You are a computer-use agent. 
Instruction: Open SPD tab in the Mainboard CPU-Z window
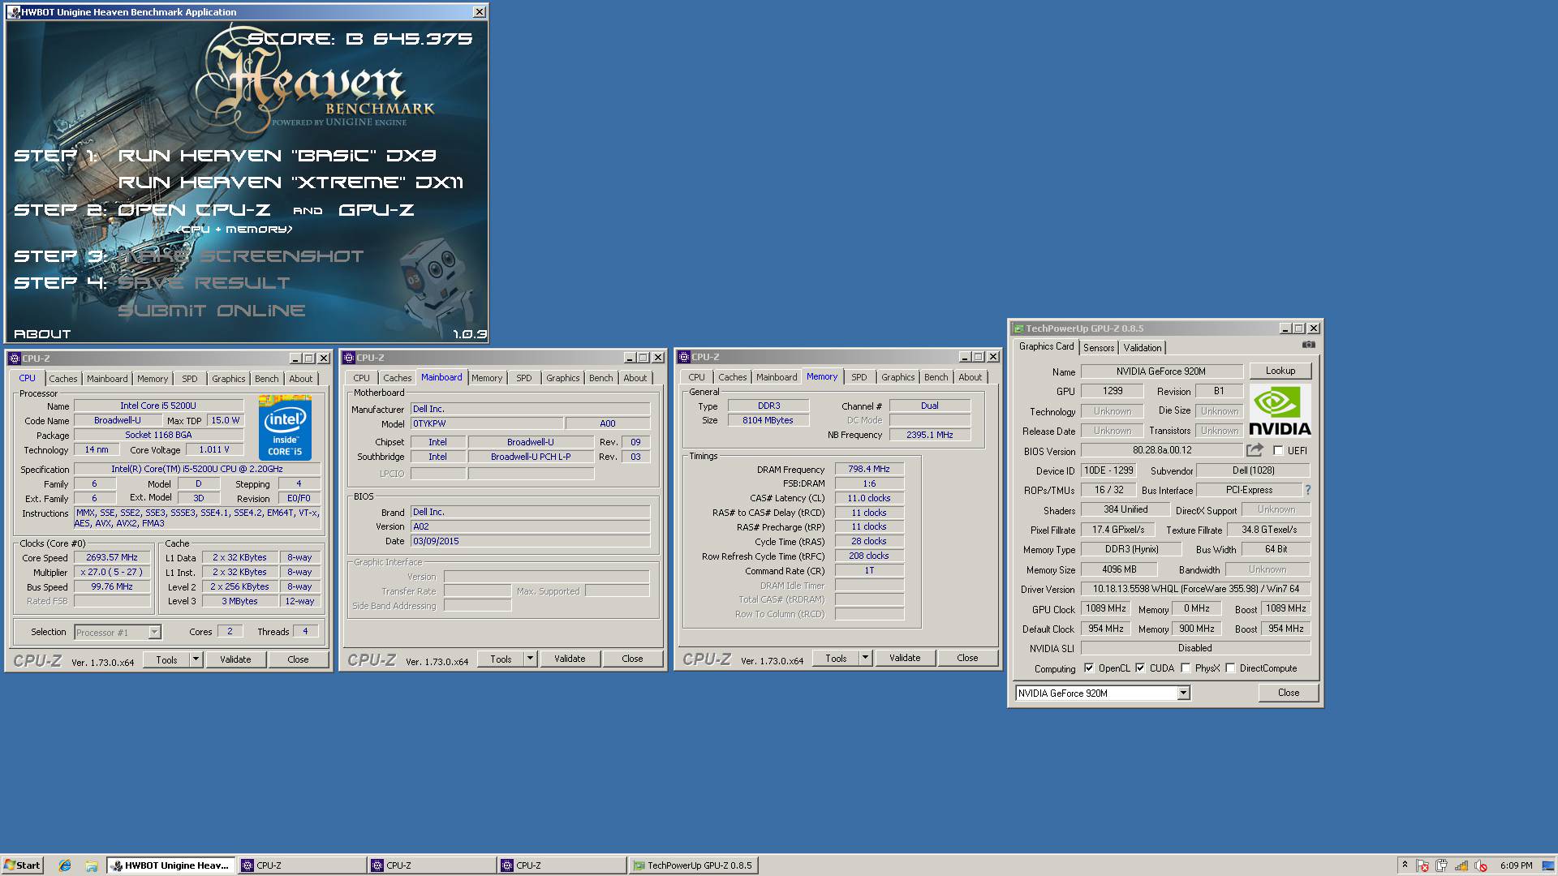524,378
